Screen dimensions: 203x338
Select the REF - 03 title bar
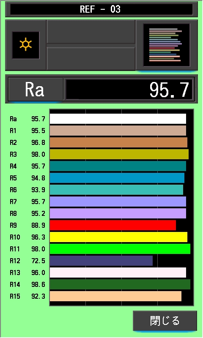coord(101,9)
